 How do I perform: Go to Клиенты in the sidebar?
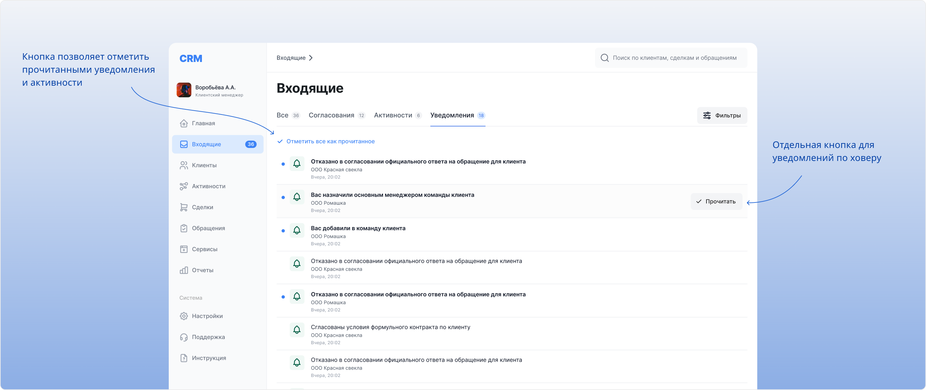[218, 165]
